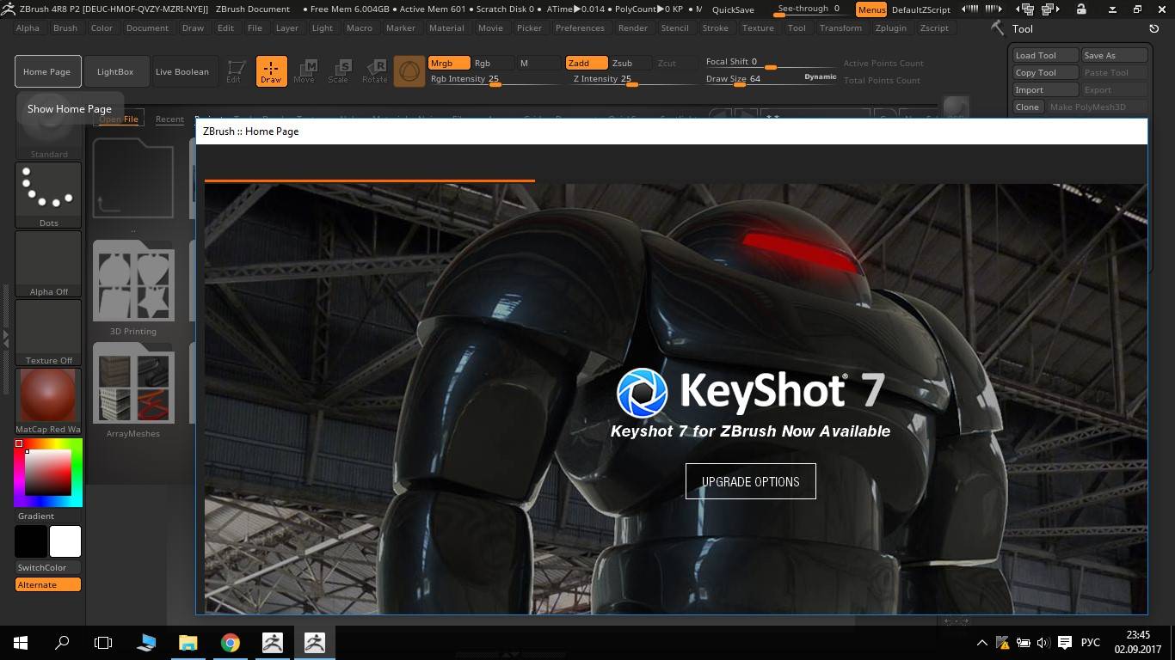The height and width of the screenshot is (660, 1175).
Task: Open the MatCap Red Wax material picker
Action: 48,397
